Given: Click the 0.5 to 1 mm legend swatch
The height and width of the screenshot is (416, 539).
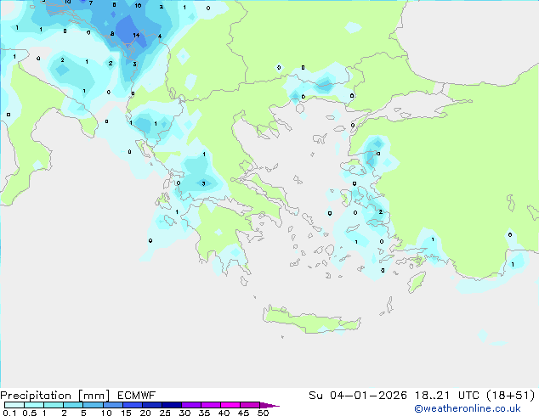Looking at the screenshot, I should click(x=34, y=405).
